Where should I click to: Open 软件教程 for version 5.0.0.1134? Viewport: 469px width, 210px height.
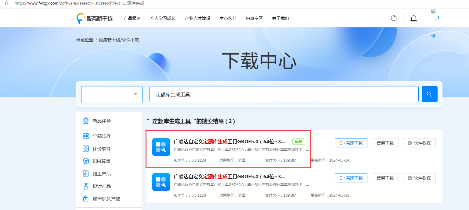coord(419,143)
